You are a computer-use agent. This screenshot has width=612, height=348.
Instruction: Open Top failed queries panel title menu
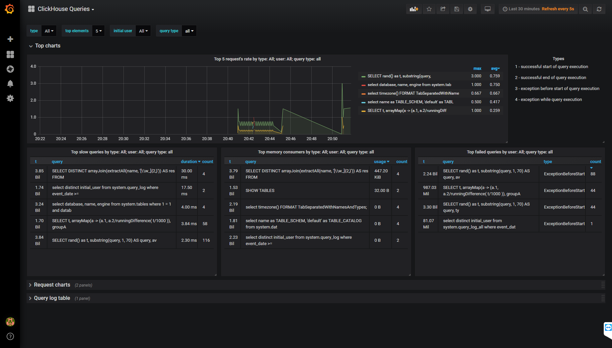point(510,152)
